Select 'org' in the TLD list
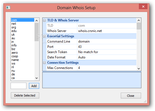Screen dimensions: 155x111 pos(23,27)
